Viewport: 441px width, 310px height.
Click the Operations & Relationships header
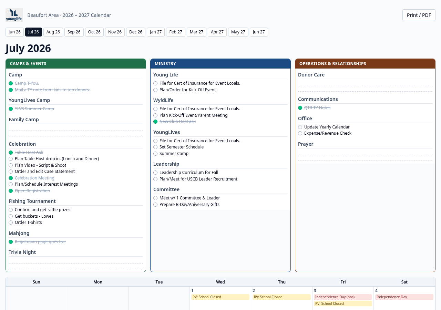(x=365, y=64)
